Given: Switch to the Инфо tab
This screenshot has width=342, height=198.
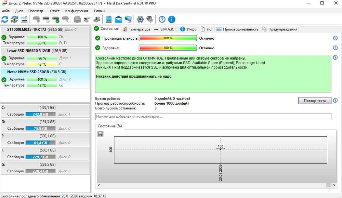Looking at the screenshot, I should tap(189, 29).
